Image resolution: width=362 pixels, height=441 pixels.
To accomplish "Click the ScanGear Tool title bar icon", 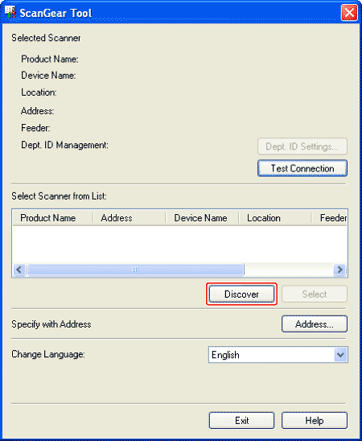I will [x=10, y=12].
